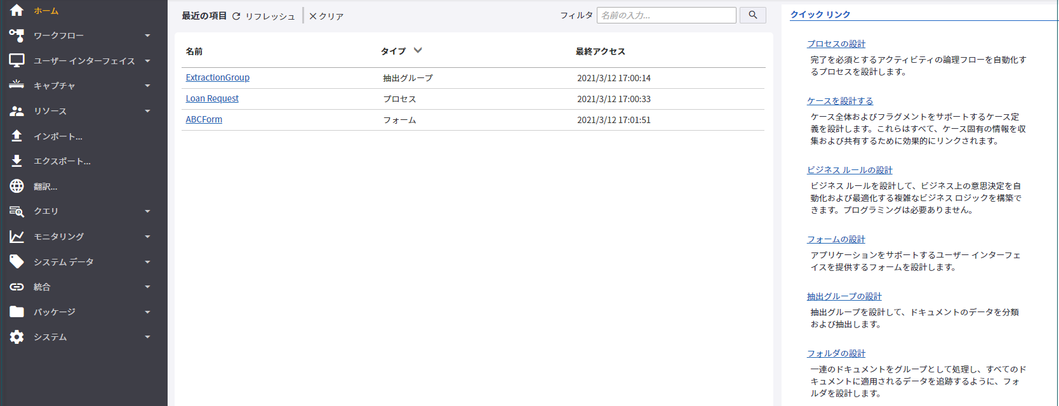Click the 2021/3/12 17:00:14 timestamp

point(614,78)
